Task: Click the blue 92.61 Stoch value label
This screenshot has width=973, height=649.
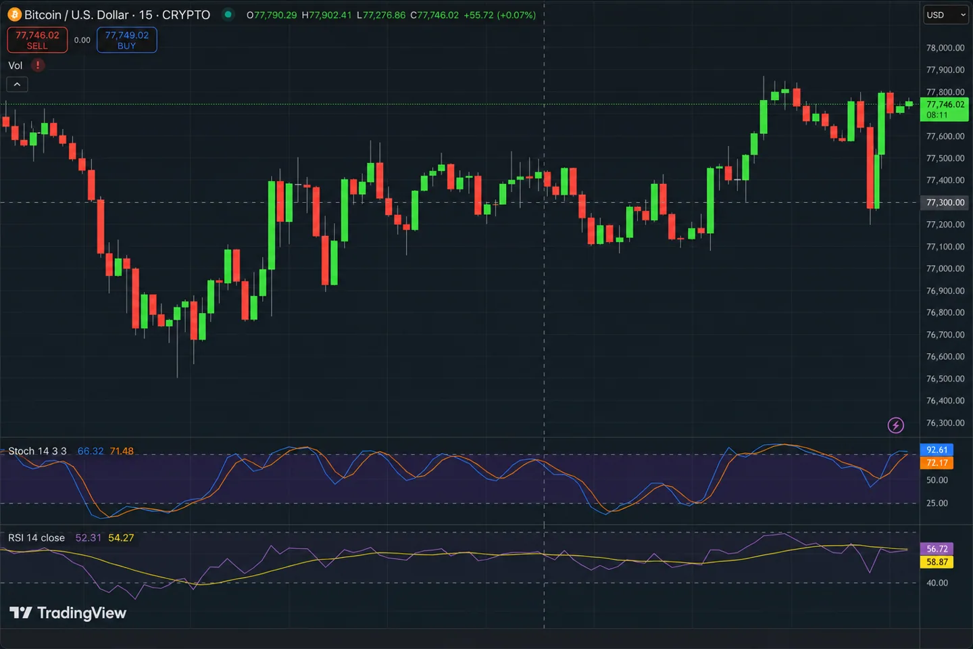Action: pos(937,450)
